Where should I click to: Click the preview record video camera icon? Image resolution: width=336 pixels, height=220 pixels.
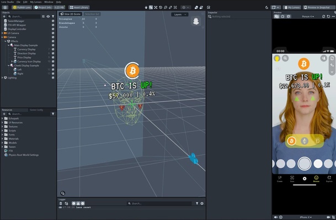coord(328,217)
